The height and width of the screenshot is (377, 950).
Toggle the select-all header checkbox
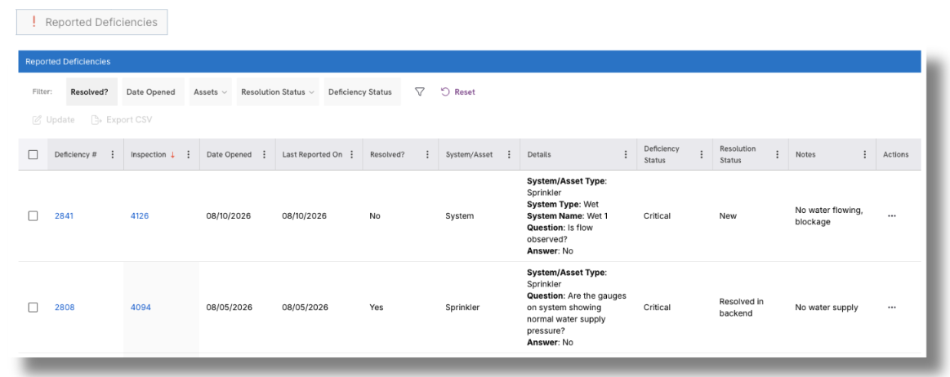point(33,155)
